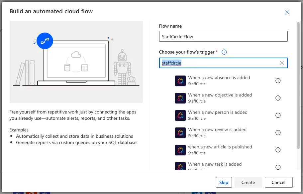Select StaffCircle icon for new person trigger

(x=180, y=115)
